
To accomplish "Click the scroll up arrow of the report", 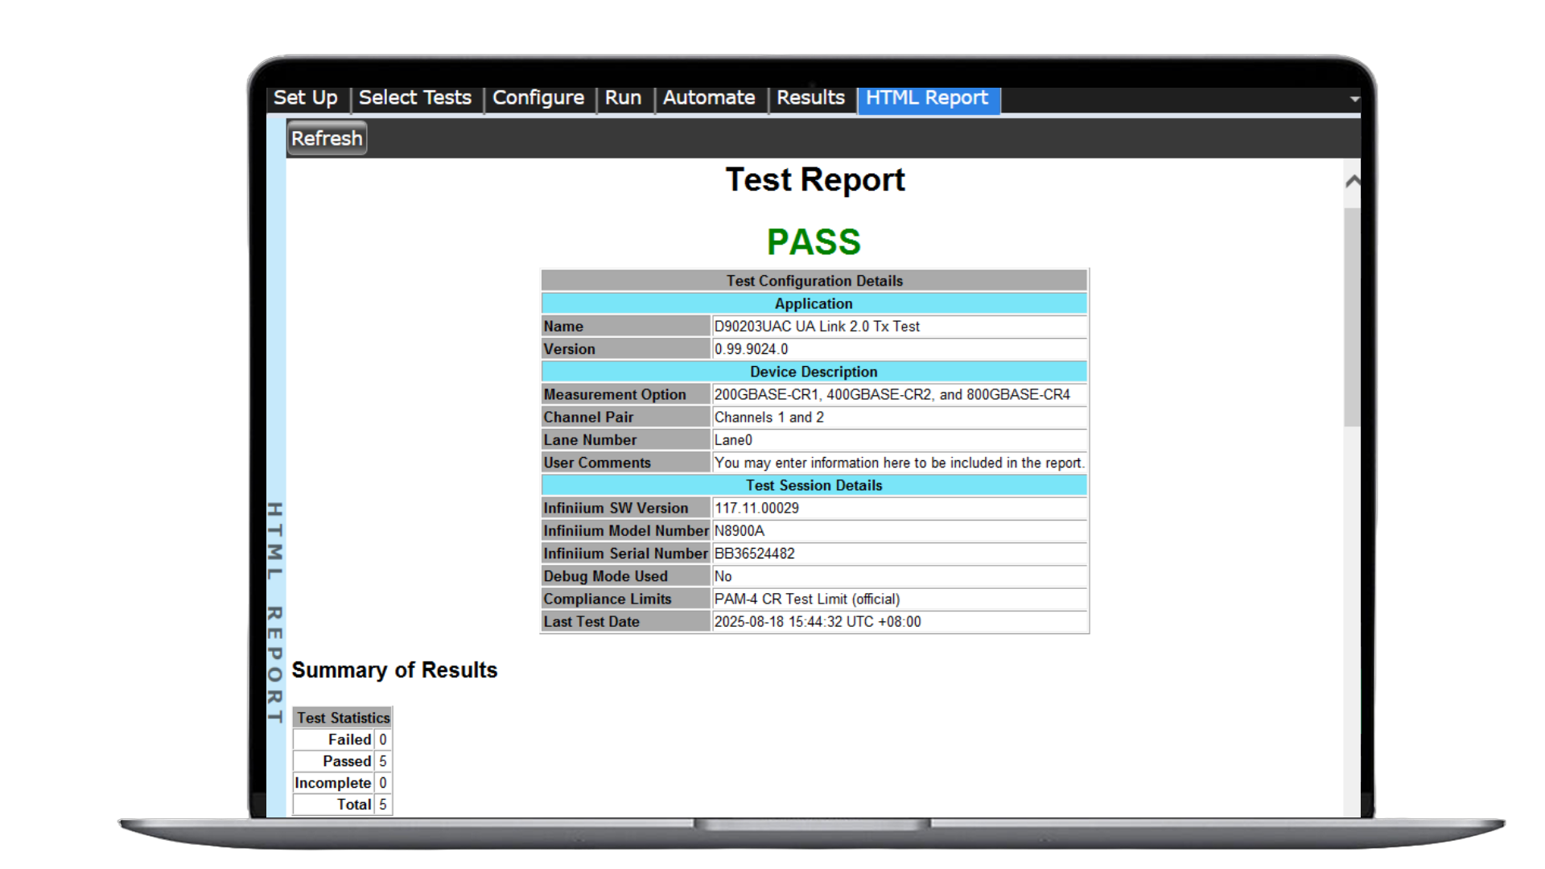I will point(1353,181).
